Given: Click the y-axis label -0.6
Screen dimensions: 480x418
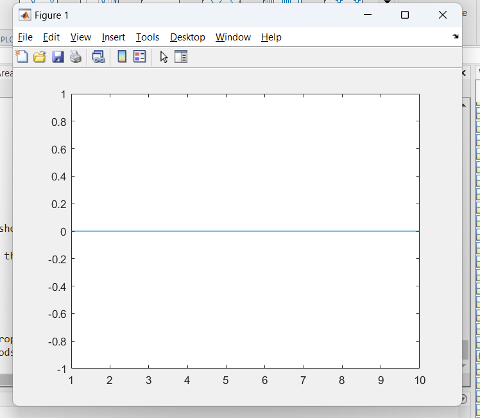Looking at the screenshot, I should point(57,314).
